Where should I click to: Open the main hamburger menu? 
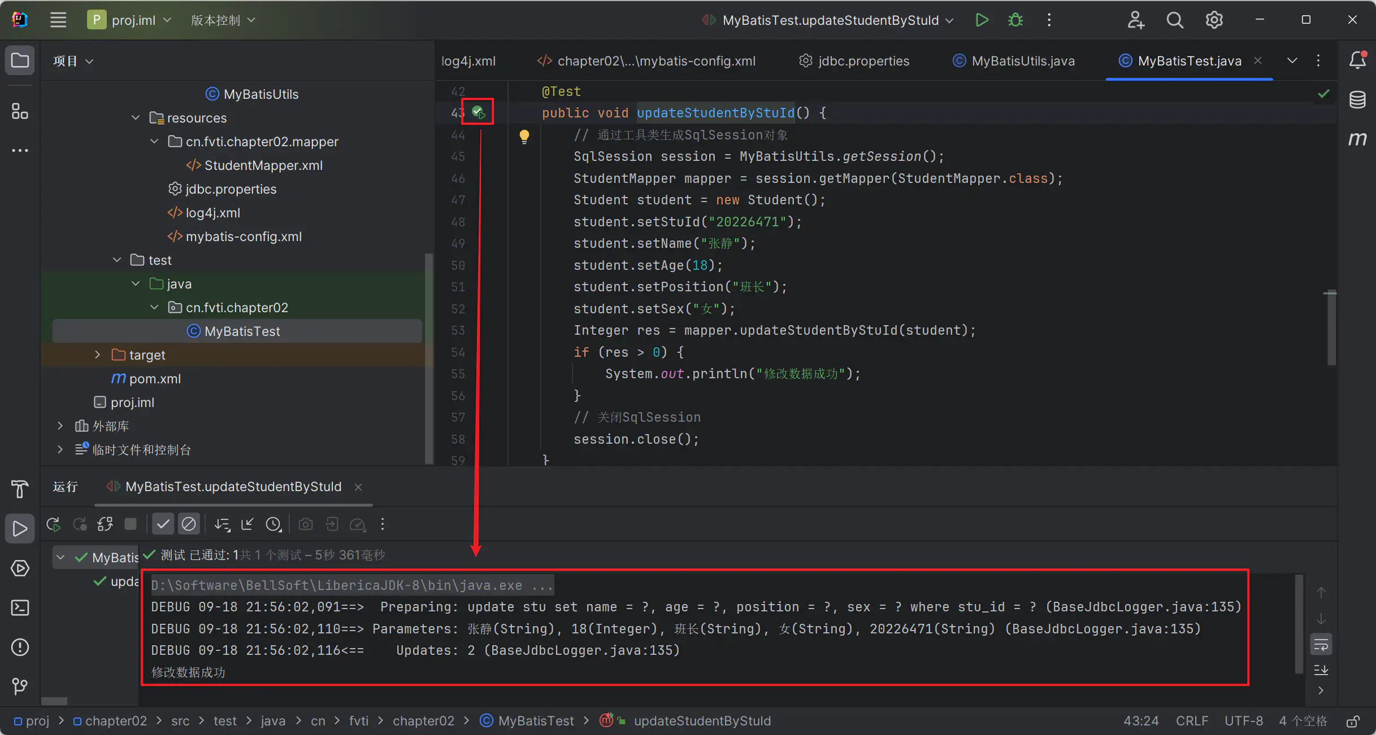(58, 20)
